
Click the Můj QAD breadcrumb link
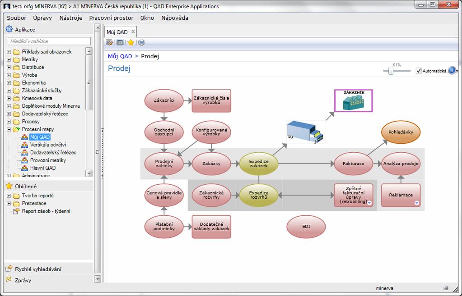[x=120, y=56]
